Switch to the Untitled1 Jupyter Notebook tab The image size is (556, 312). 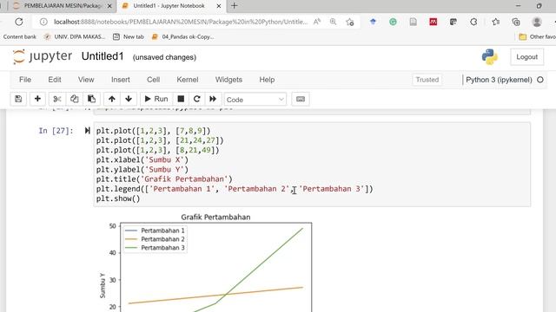point(169,6)
